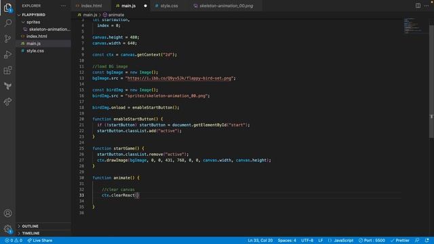This screenshot has width=434, height=244.
Task: Click 'const bgImage = new Image();' line
Action: coord(125,73)
